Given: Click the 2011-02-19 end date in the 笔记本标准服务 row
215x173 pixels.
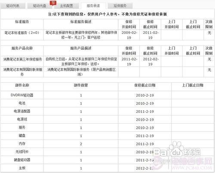Looking at the screenshot, I should tap(150, 35).
